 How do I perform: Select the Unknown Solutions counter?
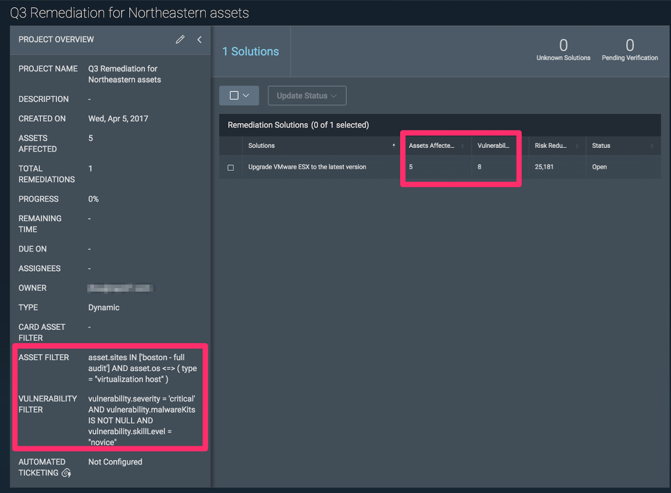(x=563, y=49)
